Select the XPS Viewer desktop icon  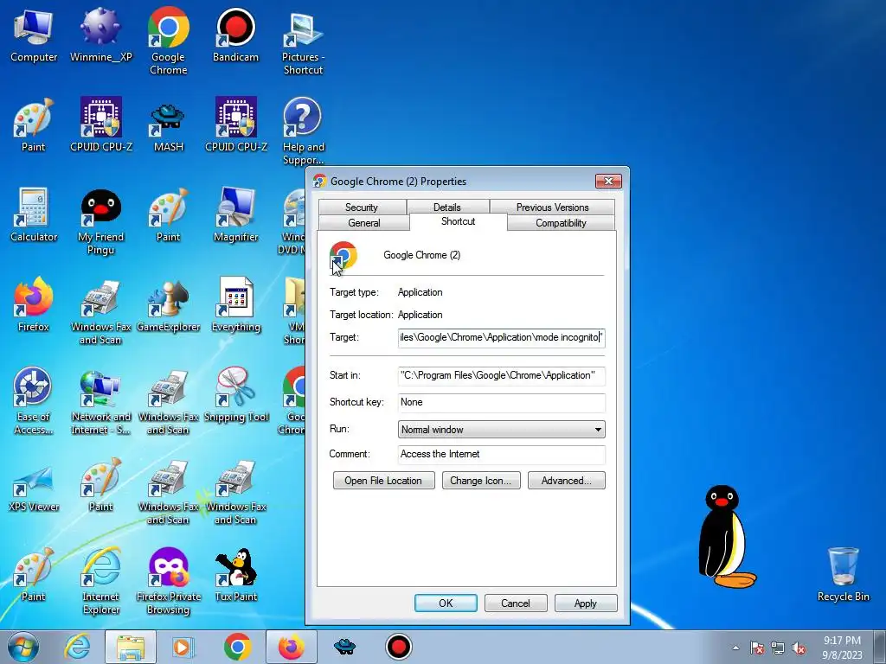tap(34, 489)
